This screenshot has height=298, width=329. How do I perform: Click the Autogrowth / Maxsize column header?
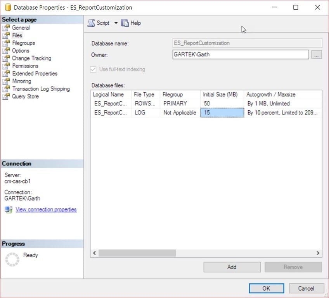click(x=283, y=95)
